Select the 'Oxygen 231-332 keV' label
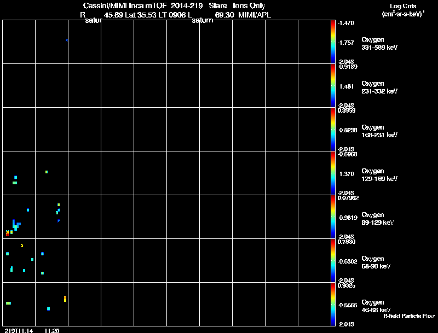 click(379, 87)
